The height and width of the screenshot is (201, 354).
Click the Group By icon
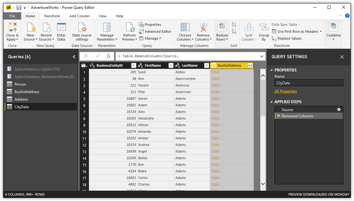[x=264, y=27]
